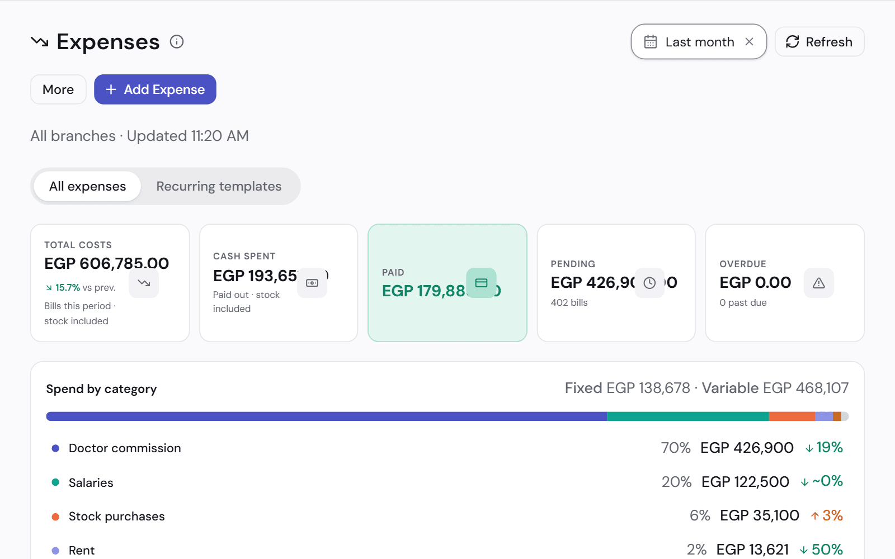The width and height of the screenshot is (895, 559).
Task: Click EGP 426,900 Doctor commission amount
Action: pyautogui.click(x=747, y=448)
